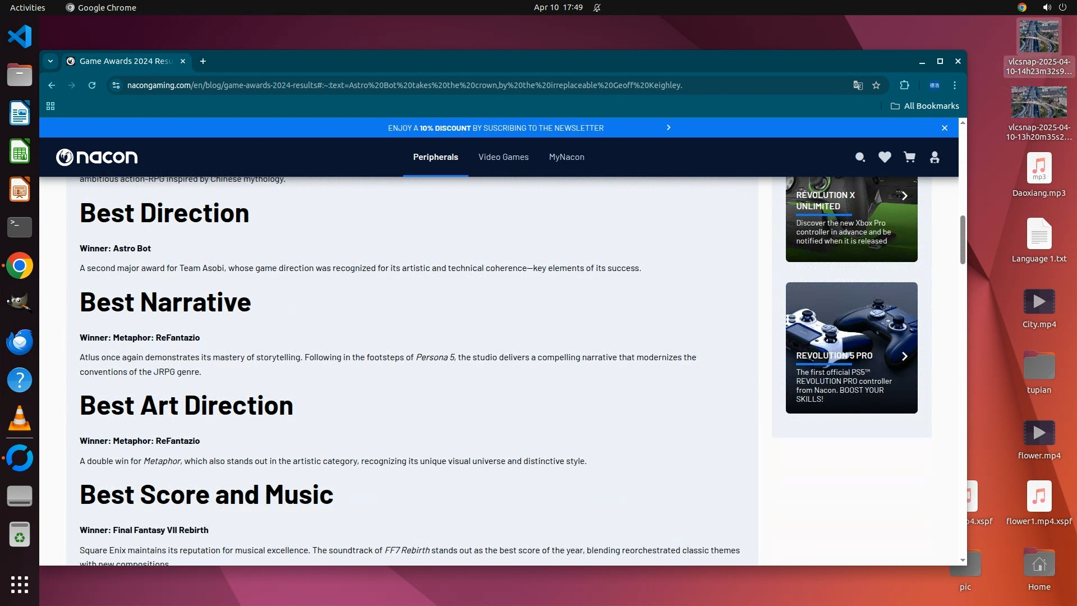1077x606 pixels.
Task: Open All Bookmarks folder
Action: point(925,106)
